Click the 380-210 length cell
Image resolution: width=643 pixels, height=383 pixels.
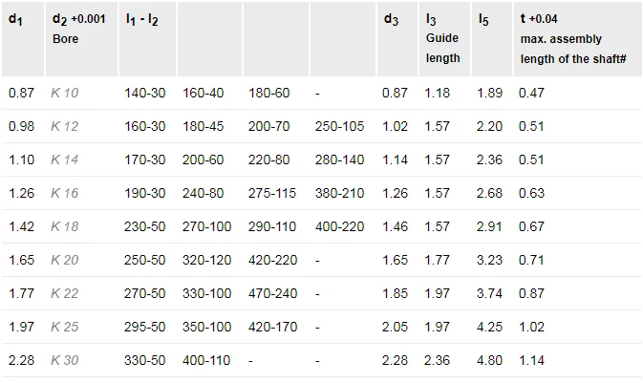tap(339, 193)
